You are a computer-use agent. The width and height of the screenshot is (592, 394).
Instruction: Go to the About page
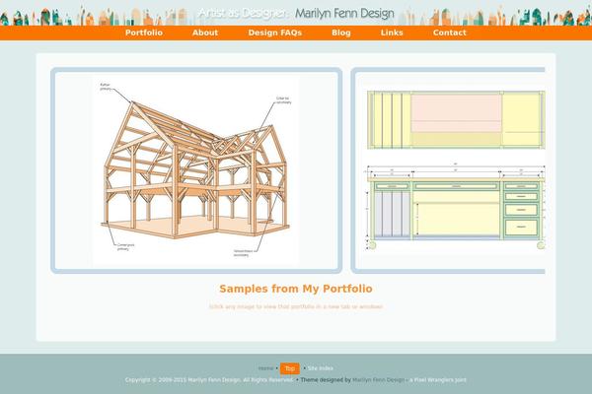(205, 33)
